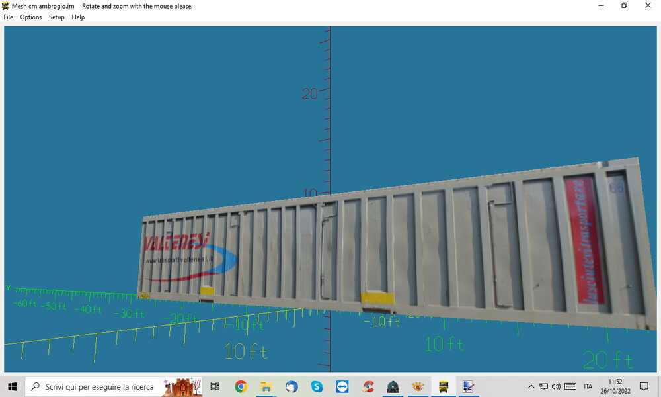Open the monitor-with-pen app in the taskbar

(469, 386)
